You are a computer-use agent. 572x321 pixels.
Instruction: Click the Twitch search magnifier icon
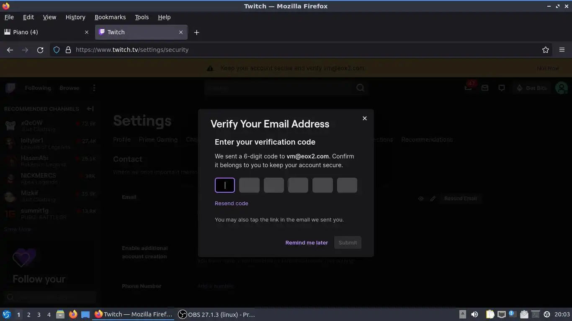pyautogui.click(x=360, y=88)
